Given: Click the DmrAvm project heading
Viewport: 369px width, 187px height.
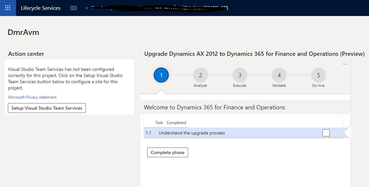Looking at the screenshot, I should pos(23,32).
